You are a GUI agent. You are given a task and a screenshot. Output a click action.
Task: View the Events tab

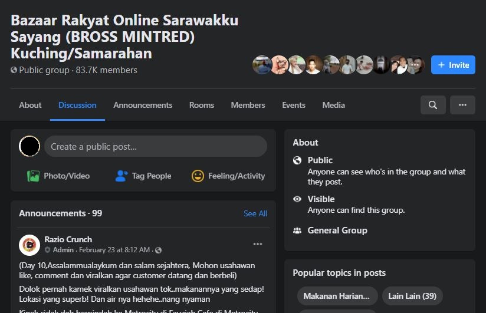[x=294, y=105]
